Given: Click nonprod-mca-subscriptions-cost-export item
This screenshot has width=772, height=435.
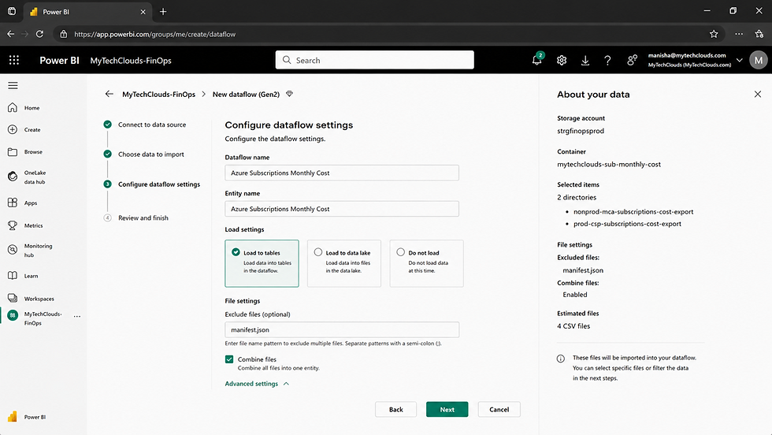Looking at the screenshot, I should 633,212.
